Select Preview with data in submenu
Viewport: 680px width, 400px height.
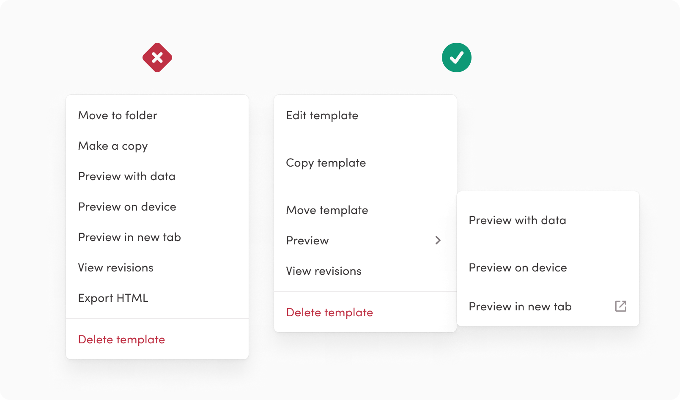coord(517,220)
